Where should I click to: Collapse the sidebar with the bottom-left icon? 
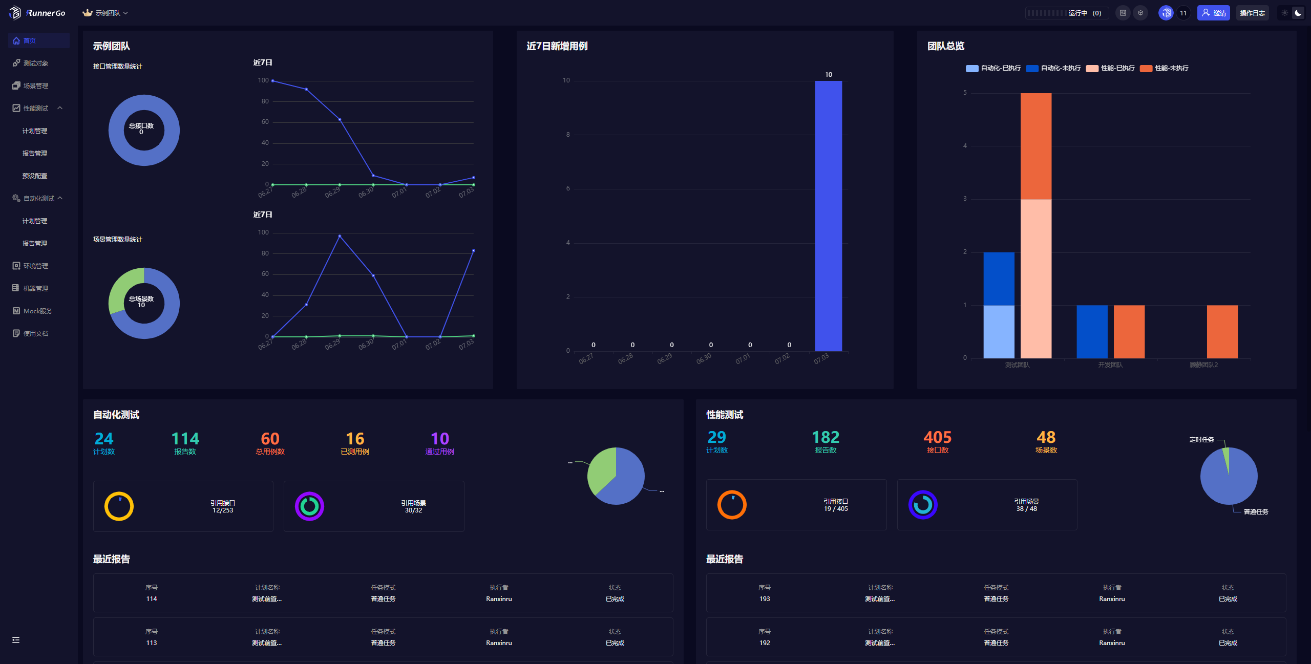16,640
